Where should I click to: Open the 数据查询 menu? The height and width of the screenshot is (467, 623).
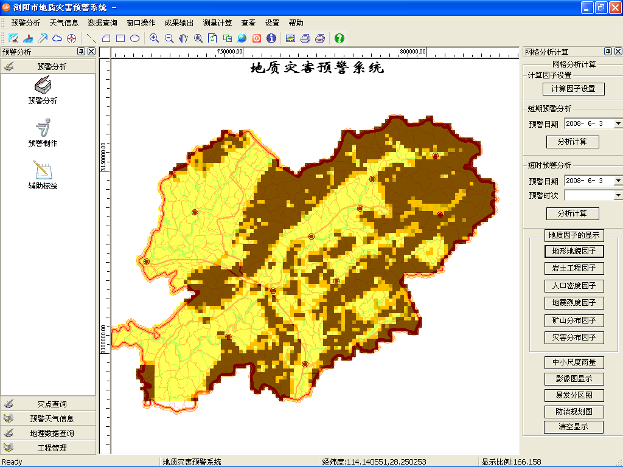102,23
